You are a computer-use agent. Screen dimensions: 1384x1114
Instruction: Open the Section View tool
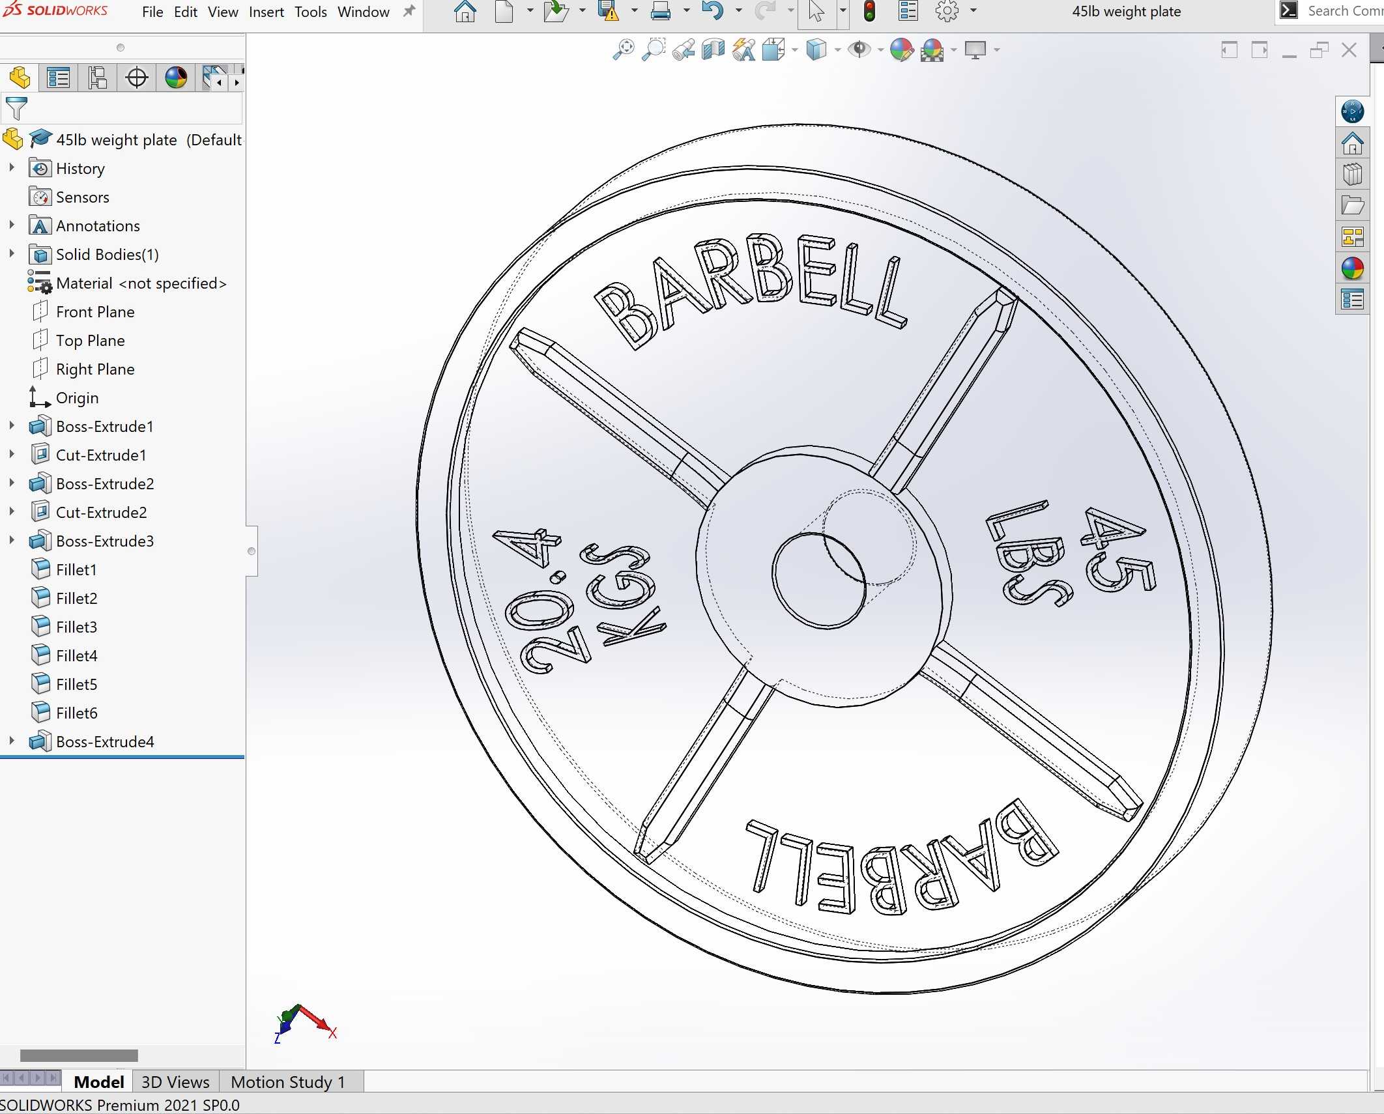(714, 50)
